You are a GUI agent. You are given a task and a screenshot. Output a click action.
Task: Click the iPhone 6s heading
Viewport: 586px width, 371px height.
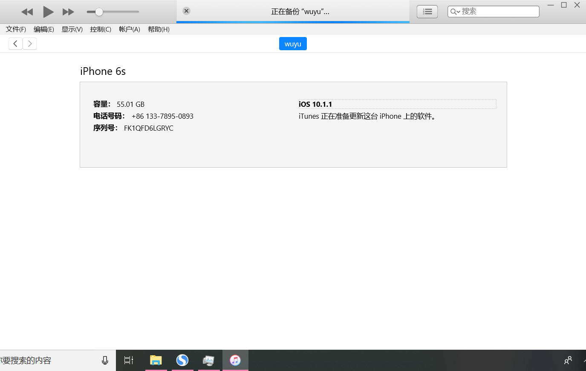[x=103, y=71]
